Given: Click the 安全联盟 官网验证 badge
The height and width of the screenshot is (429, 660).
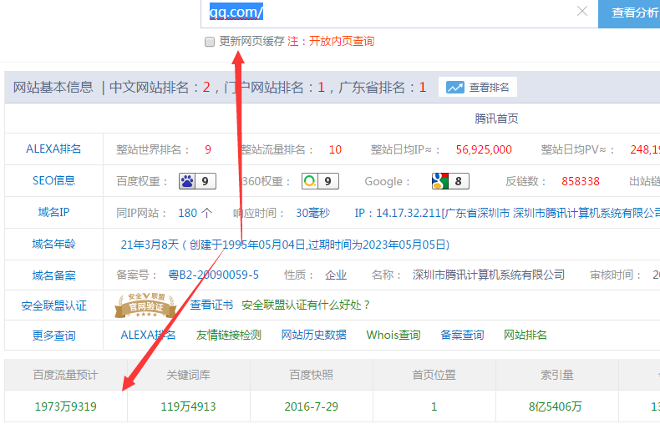Looking at the screenshot, I should pos(145,305).
